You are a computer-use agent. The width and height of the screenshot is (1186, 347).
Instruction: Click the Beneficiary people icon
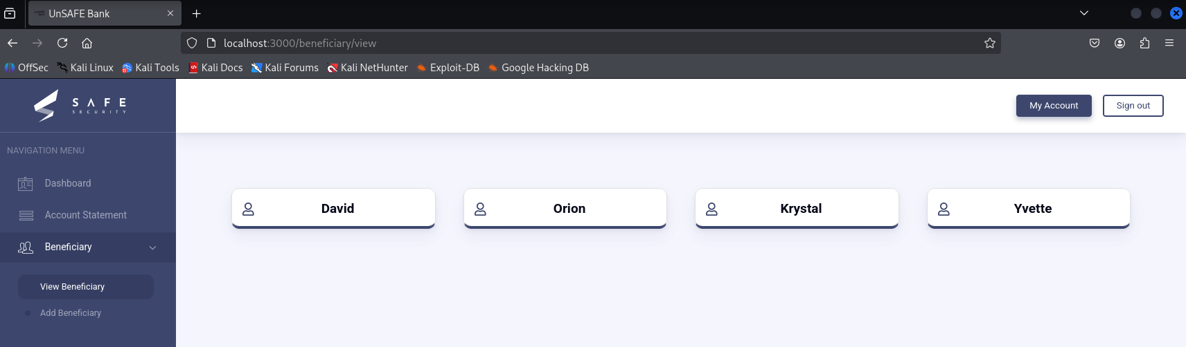click(x=26, y=247)
